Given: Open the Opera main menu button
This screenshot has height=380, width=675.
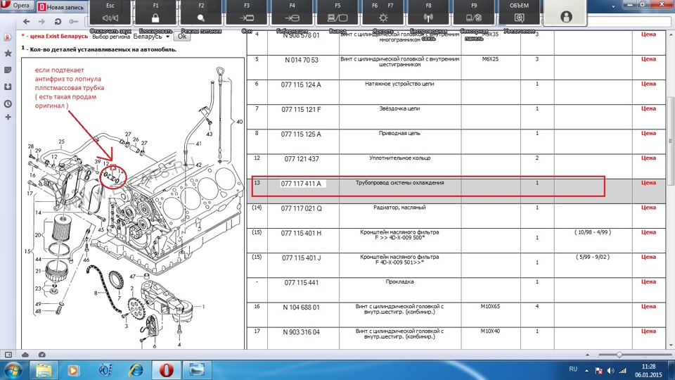Looking at the screenshot, I should (x=17, y=6).
